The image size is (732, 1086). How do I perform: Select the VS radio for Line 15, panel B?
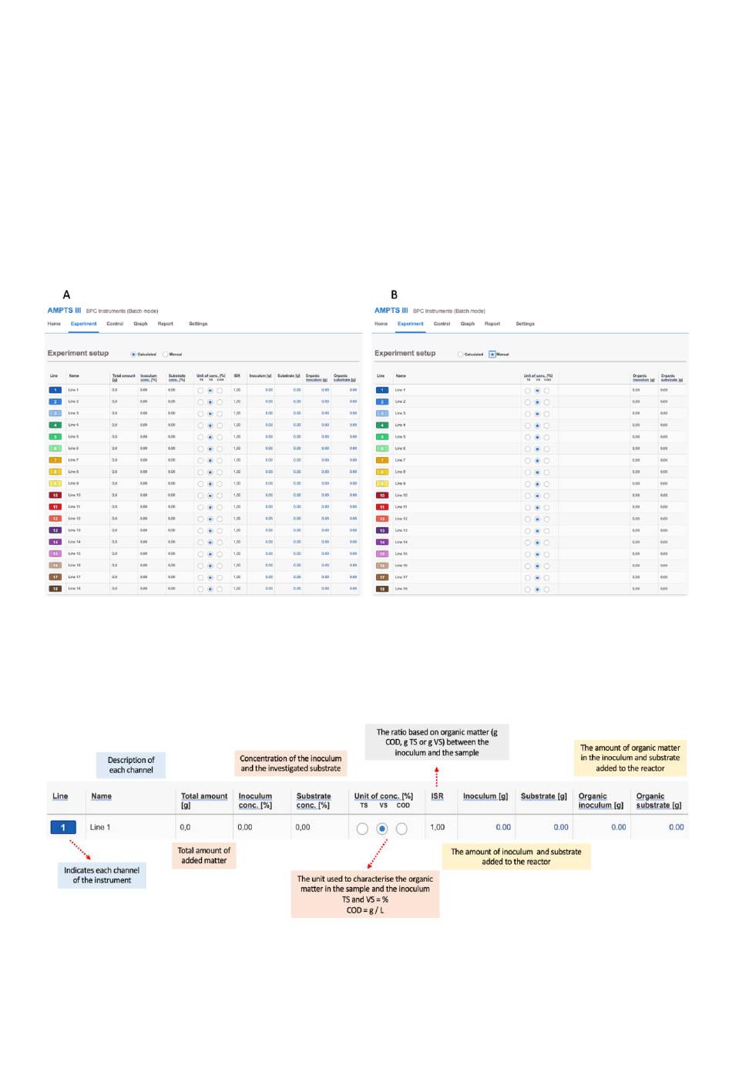click(538, 554)
